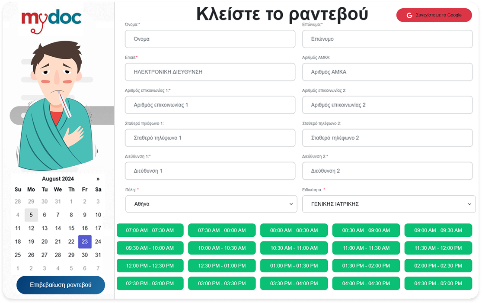
Task: Select the 07:00 AM - 07:30 AM slot
Action: pos(150,230)
